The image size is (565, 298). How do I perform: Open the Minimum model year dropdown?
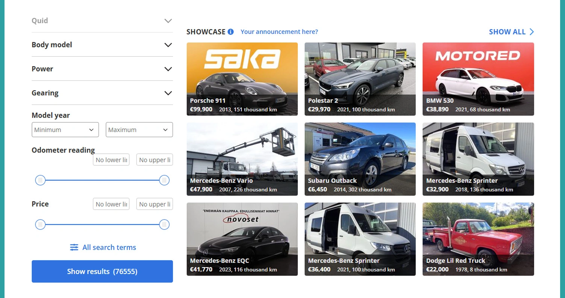click(65, 129)
